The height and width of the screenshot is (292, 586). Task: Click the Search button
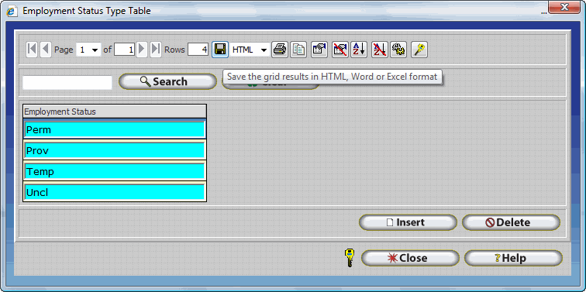point(167,81)
